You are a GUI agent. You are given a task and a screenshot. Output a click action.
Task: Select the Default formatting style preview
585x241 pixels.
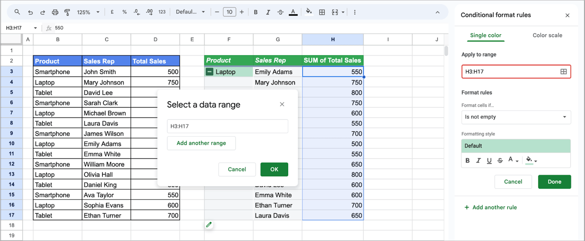(x=516, y=146)
